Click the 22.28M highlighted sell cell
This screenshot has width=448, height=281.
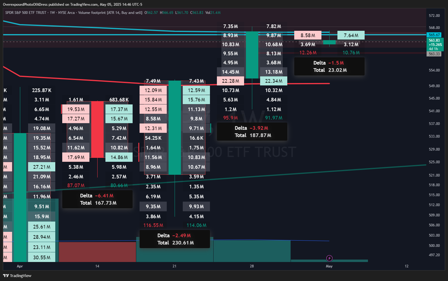[x=230, y=81]
